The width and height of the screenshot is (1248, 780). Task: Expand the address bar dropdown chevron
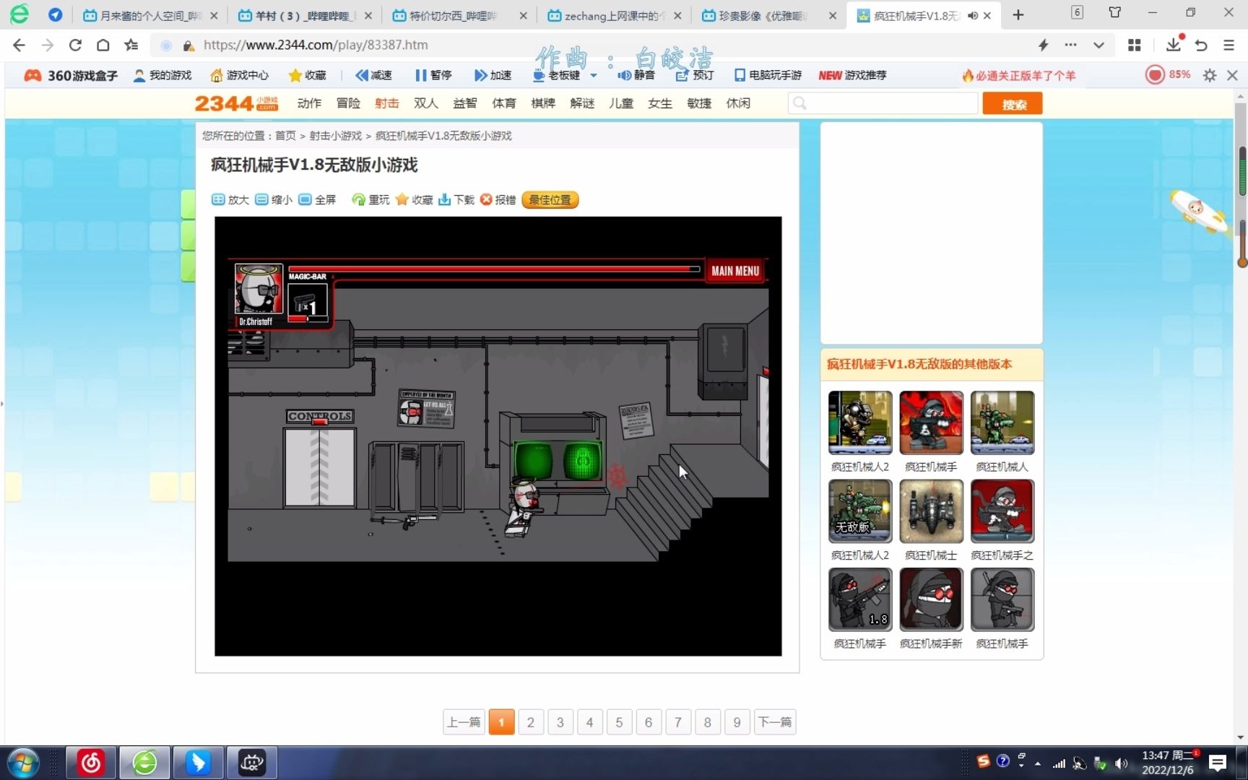1098,45
